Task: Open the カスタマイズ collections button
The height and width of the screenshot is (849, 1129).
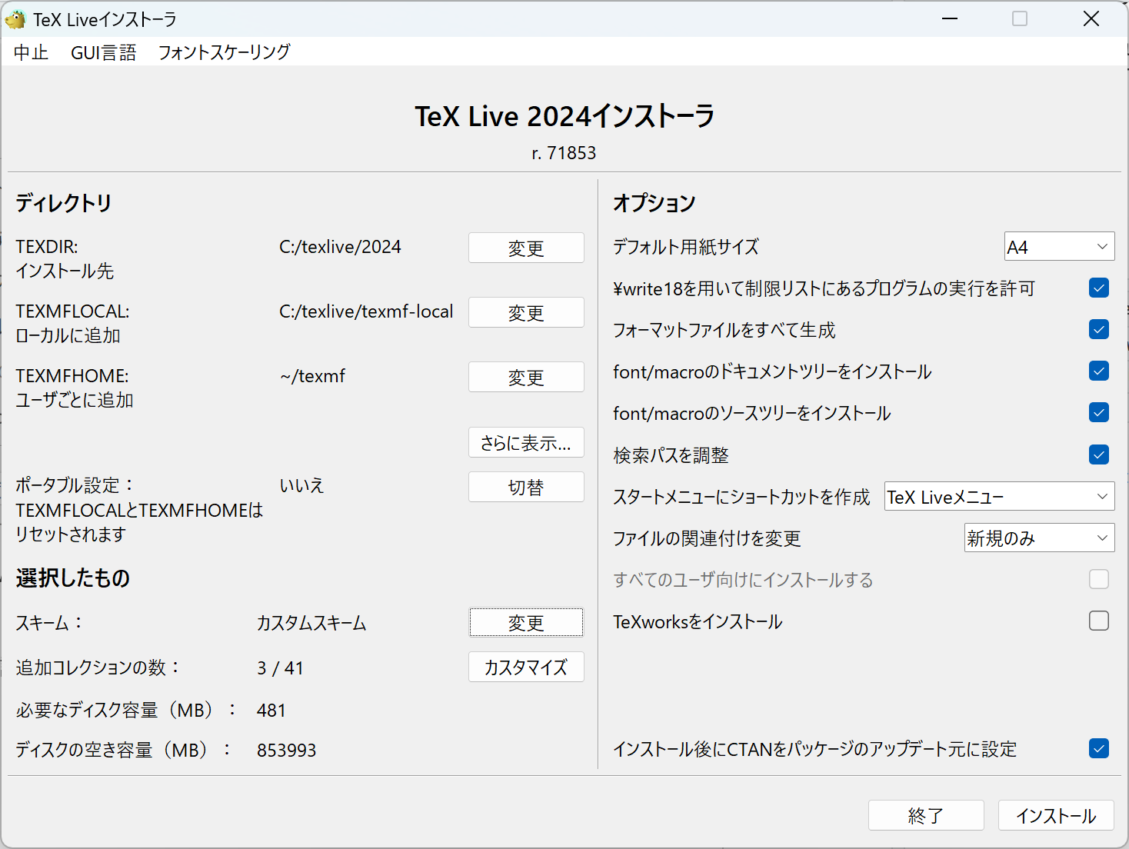Action: point(526,667)
